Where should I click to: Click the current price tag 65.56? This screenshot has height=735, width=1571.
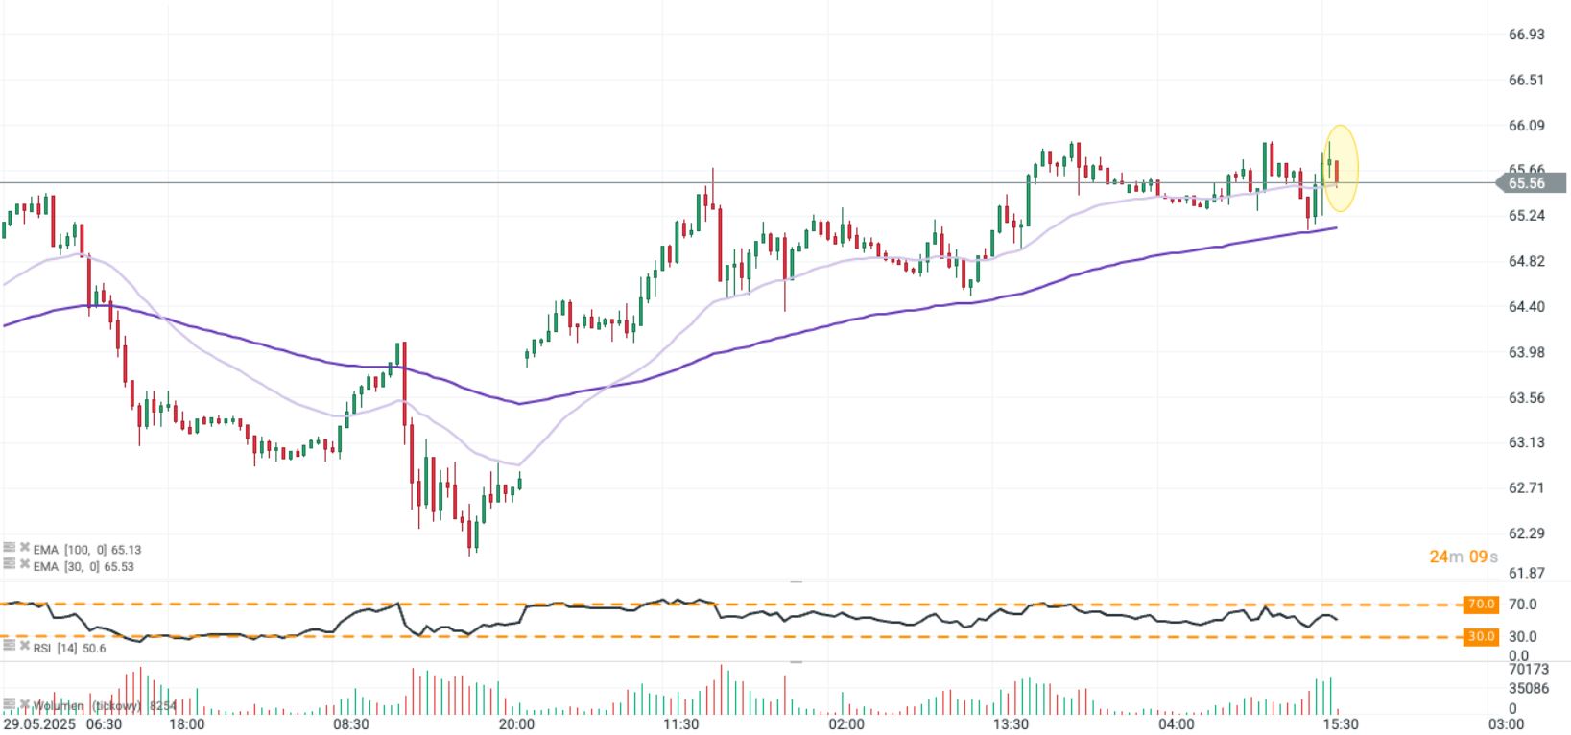pos(1531,183)
